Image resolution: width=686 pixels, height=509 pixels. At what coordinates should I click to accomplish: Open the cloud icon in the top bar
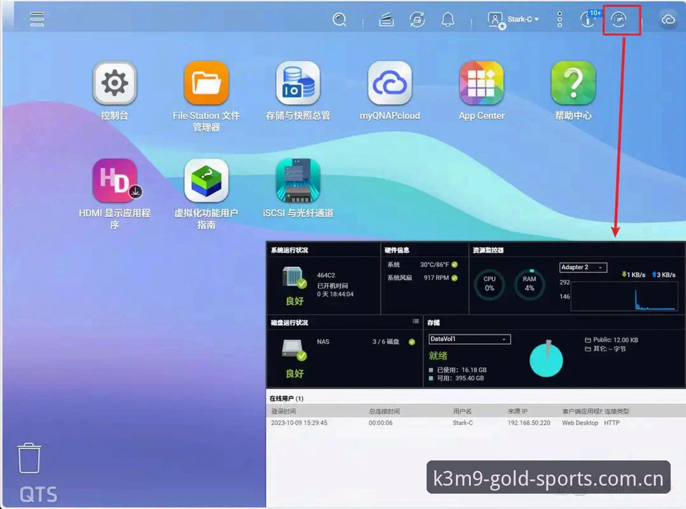[668, 20]
